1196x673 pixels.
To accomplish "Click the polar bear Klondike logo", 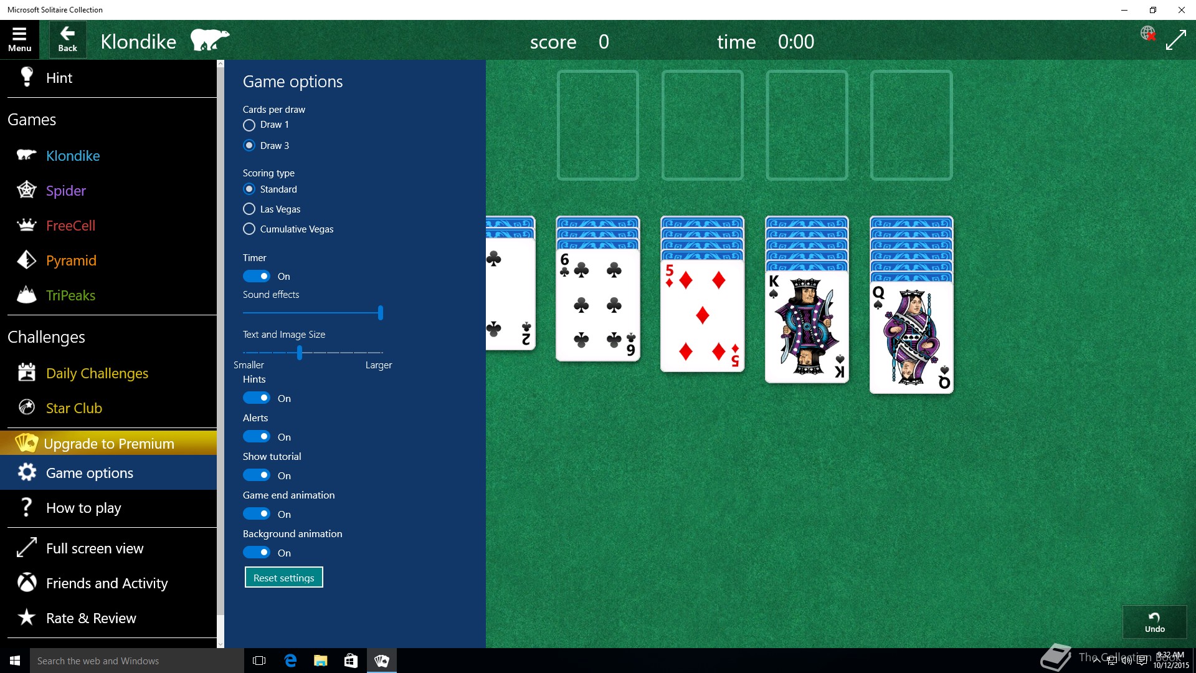I will tap(210, 40).
